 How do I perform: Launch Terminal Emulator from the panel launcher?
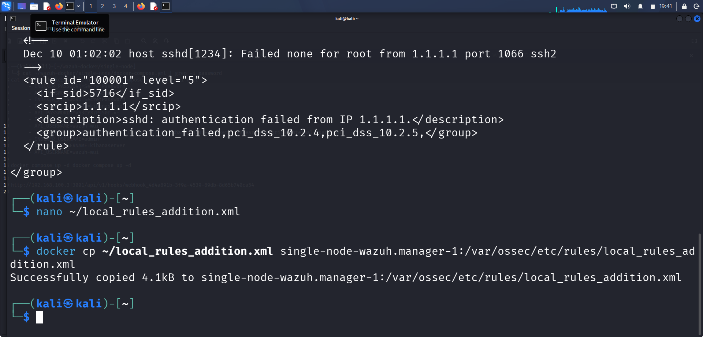[x=70, y=6]
